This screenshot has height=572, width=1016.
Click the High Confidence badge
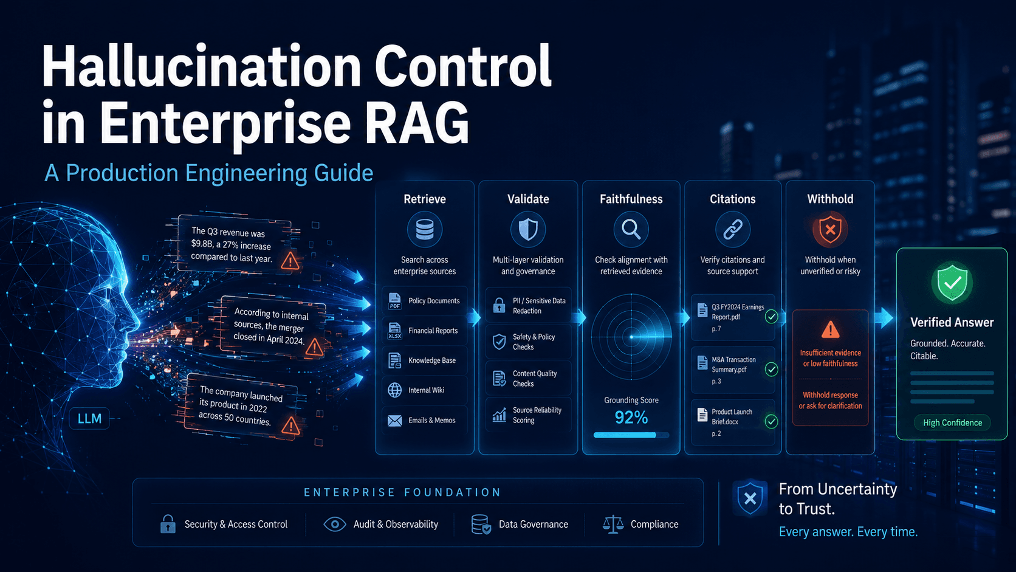tap(952, 422)
